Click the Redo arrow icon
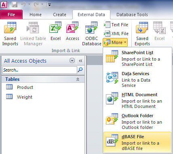173x154 pixels. tap(36, 4)
